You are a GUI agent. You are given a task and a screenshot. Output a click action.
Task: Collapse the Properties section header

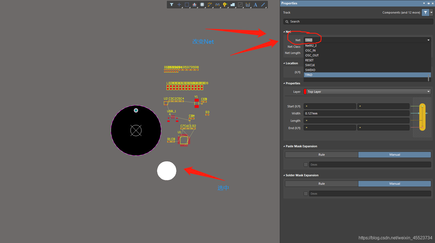pyautogui.click(x=284, y=83)
